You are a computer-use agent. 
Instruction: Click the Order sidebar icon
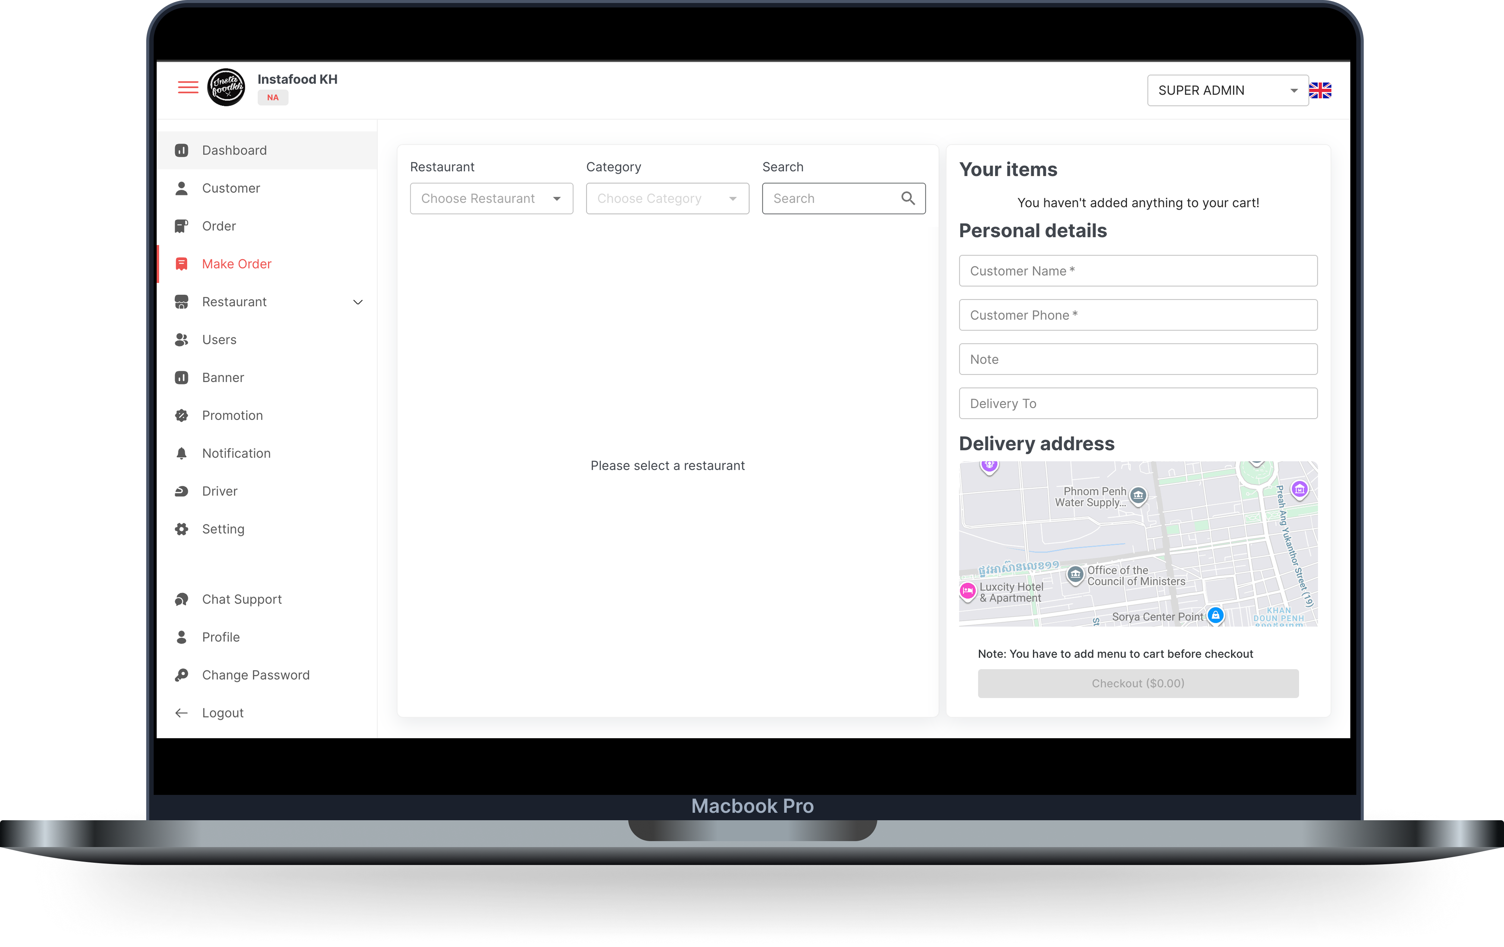[182, 226]
